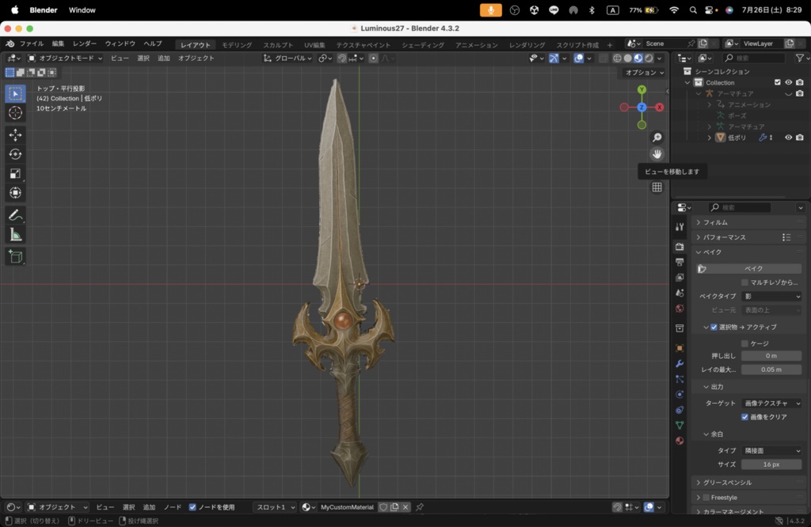Activate the Move tool
The width and height of the screenshot is (811, 527).
pyautogui.click(x=15, y=135)
